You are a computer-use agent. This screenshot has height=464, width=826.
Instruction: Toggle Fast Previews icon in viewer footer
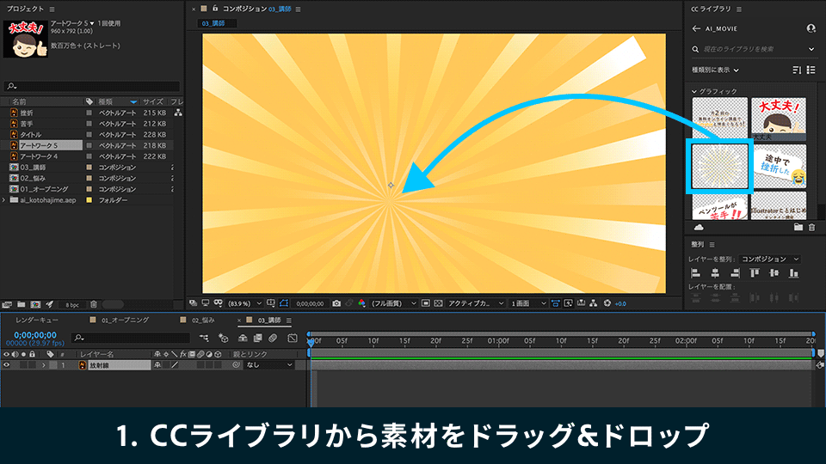569,303
